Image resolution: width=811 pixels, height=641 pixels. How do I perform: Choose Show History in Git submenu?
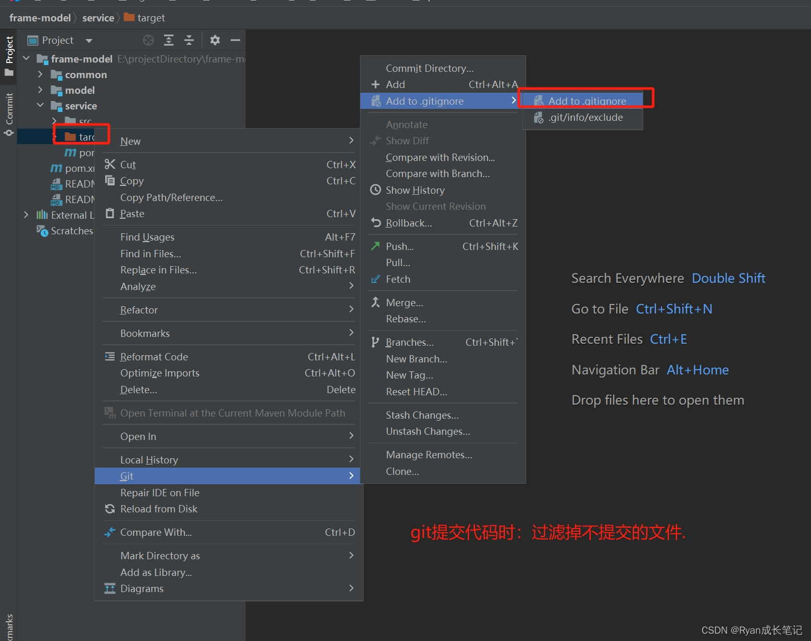tap(443, 190)
